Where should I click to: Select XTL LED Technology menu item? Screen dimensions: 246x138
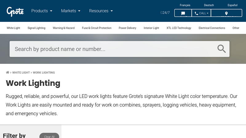pos(179,28)
